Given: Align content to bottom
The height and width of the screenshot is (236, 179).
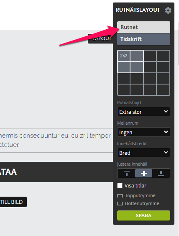Looking at the screenshot, I should tap(161, 173).
